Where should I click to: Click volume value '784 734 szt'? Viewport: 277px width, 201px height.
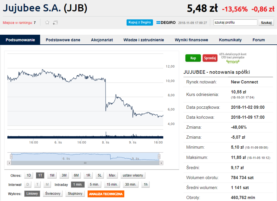(242, 177)
